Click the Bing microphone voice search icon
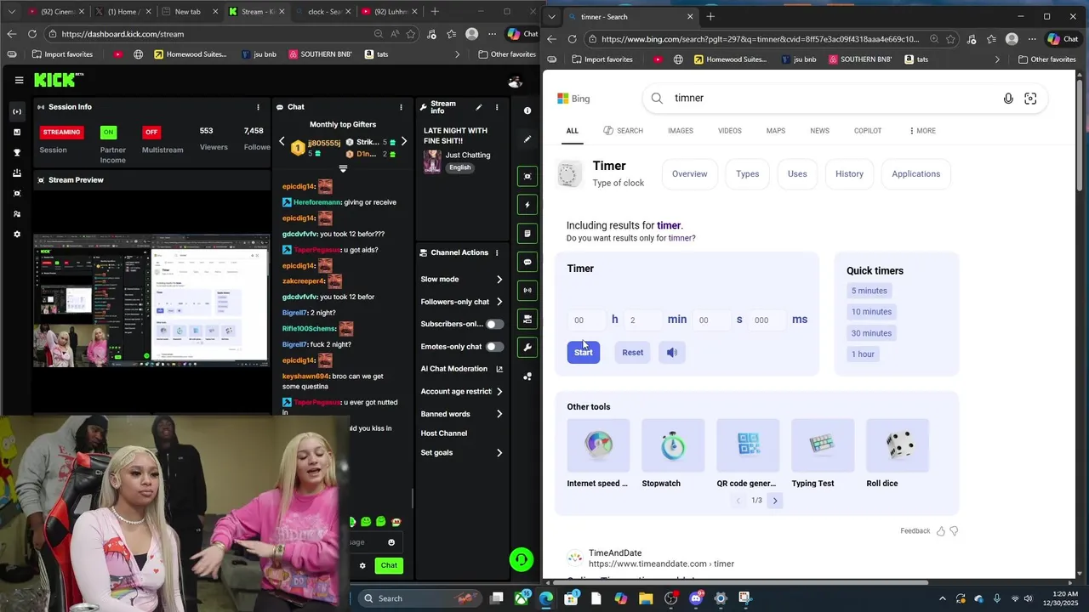 click(x=1008, y=99)
